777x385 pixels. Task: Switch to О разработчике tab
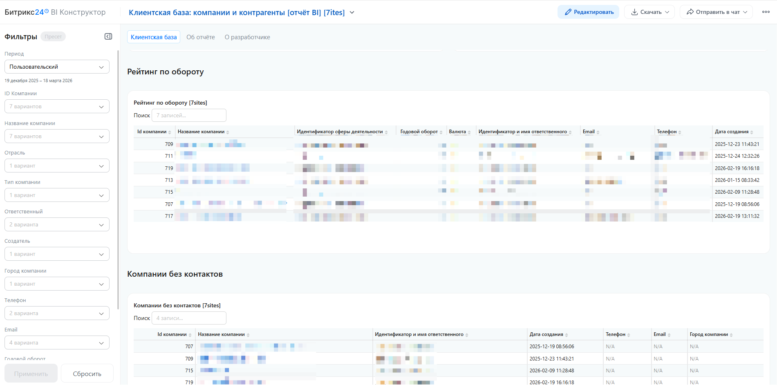247,37
